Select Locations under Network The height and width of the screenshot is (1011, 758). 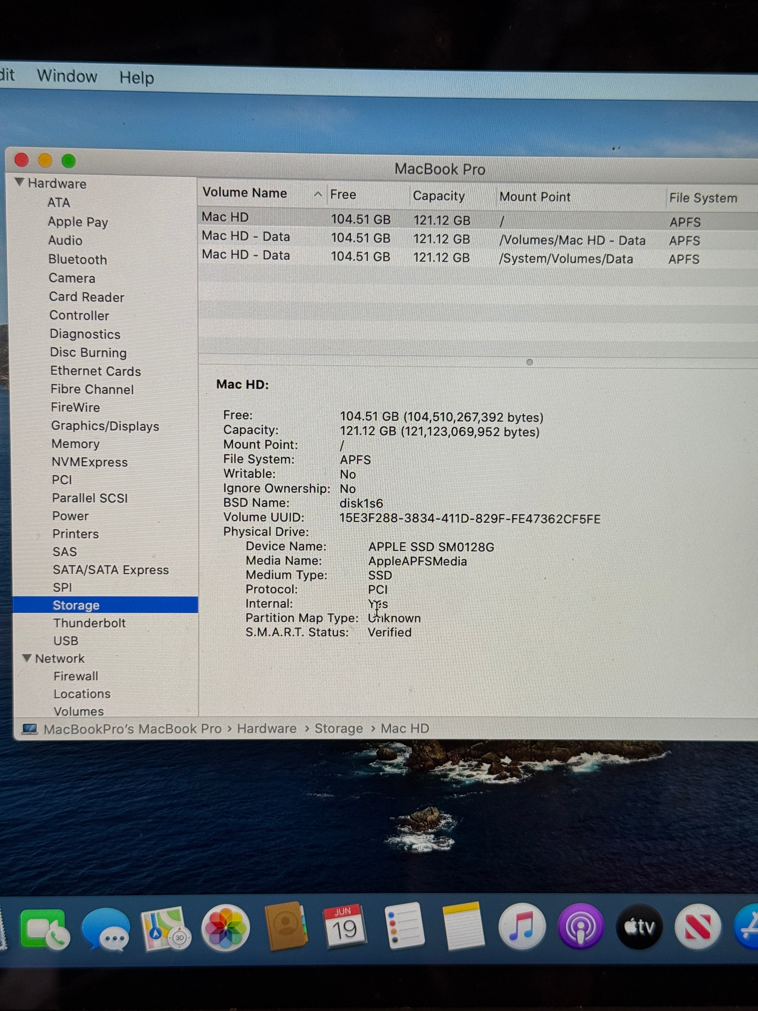(x=82, y=694)
